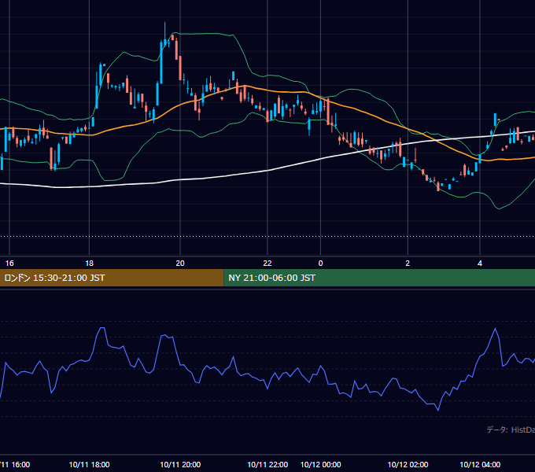
Task: Click the 10/11 18:00 date label
Action: [x=89, y=465]
